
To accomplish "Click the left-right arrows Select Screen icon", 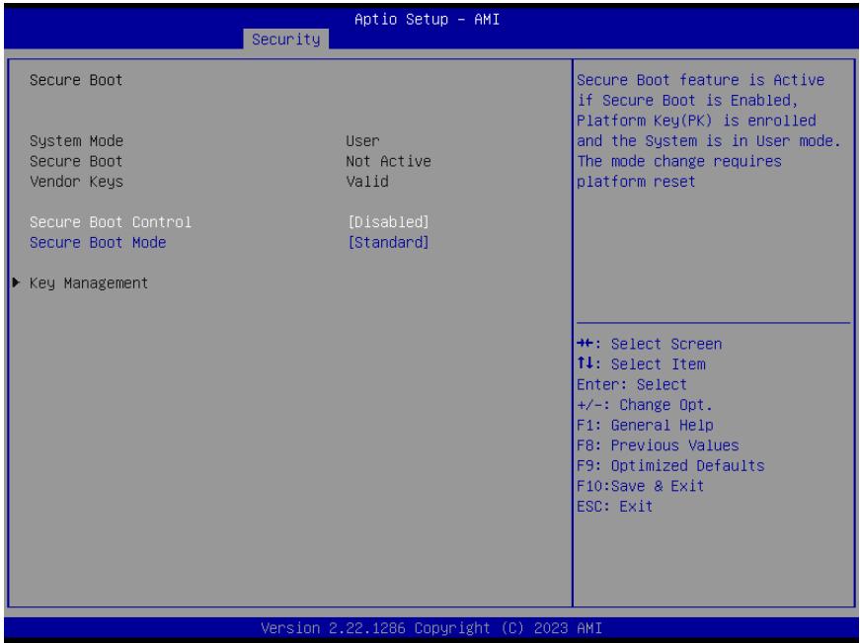I will [x=585, y=344].
